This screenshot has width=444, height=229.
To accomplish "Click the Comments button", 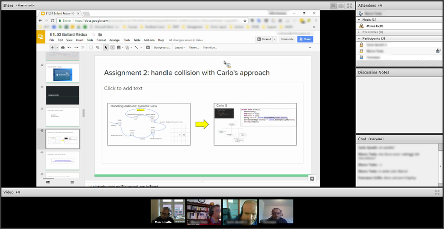I will pos(287,39).
